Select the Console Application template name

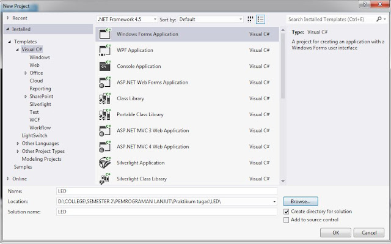coord(139,67)
